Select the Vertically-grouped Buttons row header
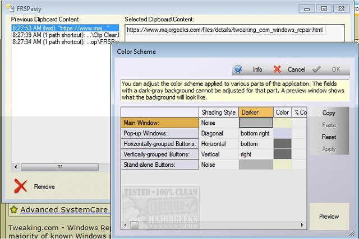Image resolution: width=359 pixels, height=239 pixels. pyautogui.click(x=160, y=154)
